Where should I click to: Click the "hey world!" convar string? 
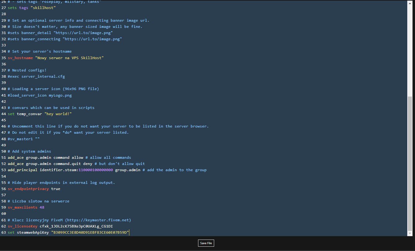click(58, 114)
